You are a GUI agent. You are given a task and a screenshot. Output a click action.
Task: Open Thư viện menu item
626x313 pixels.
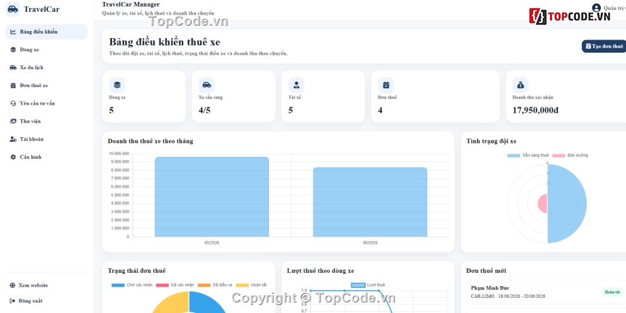coord(46,121)
